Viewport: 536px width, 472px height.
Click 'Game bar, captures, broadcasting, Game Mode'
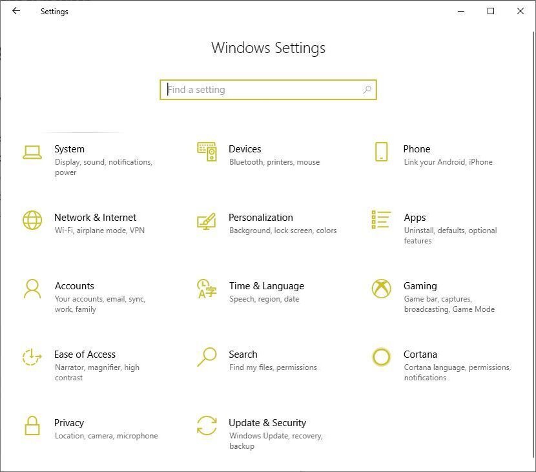[449, 304]
